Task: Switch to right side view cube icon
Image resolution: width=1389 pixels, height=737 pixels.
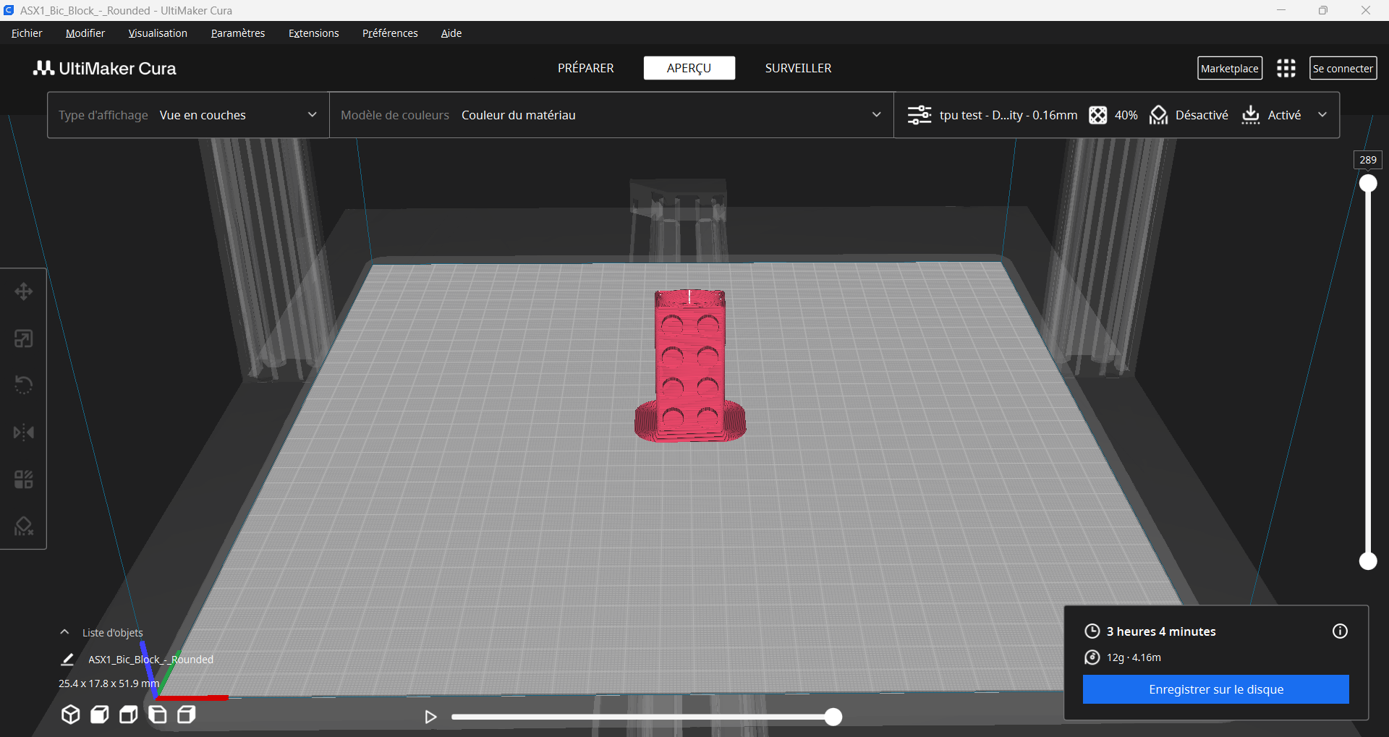Action: pos(187,715)
